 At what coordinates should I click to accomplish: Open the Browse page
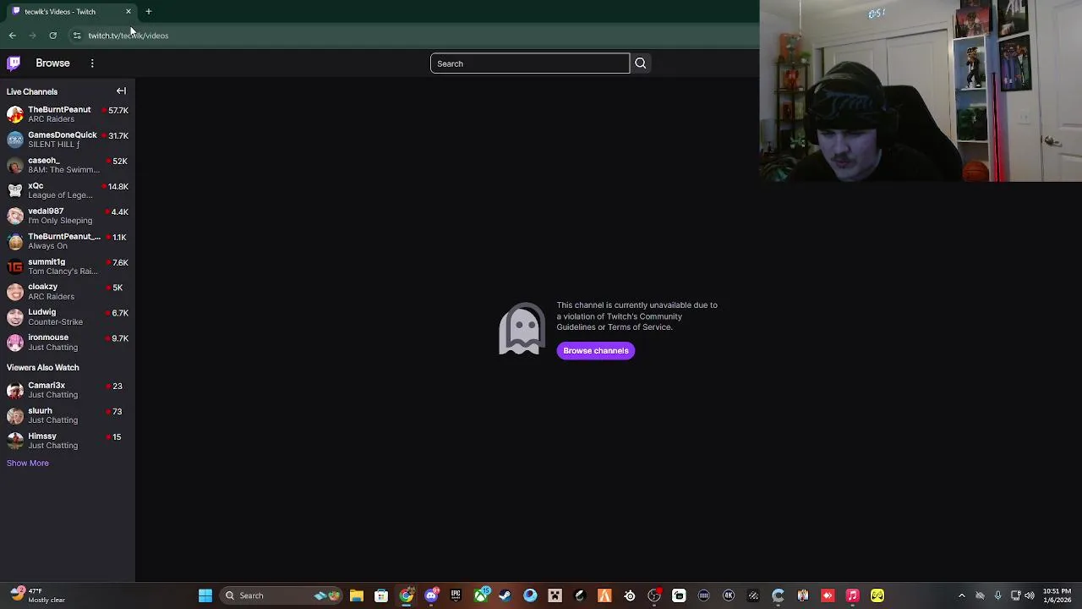pos(52,63)
